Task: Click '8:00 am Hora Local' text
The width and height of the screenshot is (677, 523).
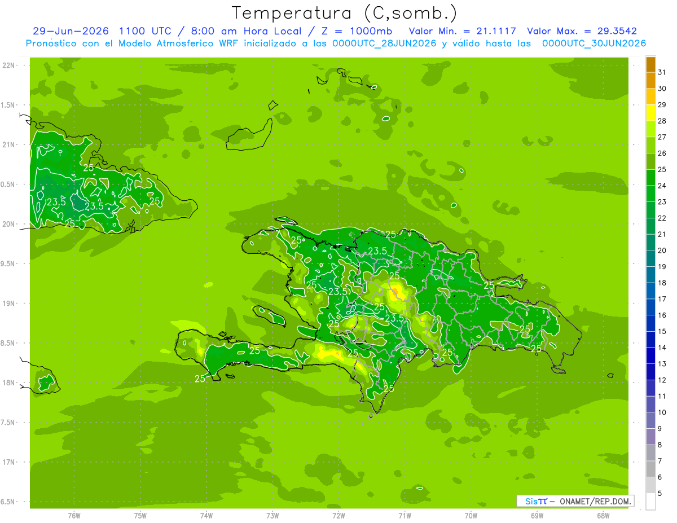Action: pos(246,31)
